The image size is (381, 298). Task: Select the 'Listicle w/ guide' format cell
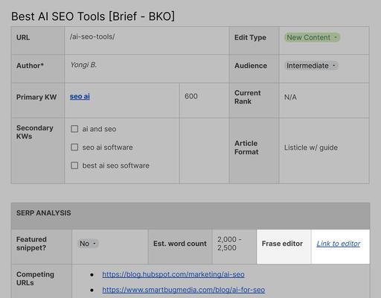324,150
